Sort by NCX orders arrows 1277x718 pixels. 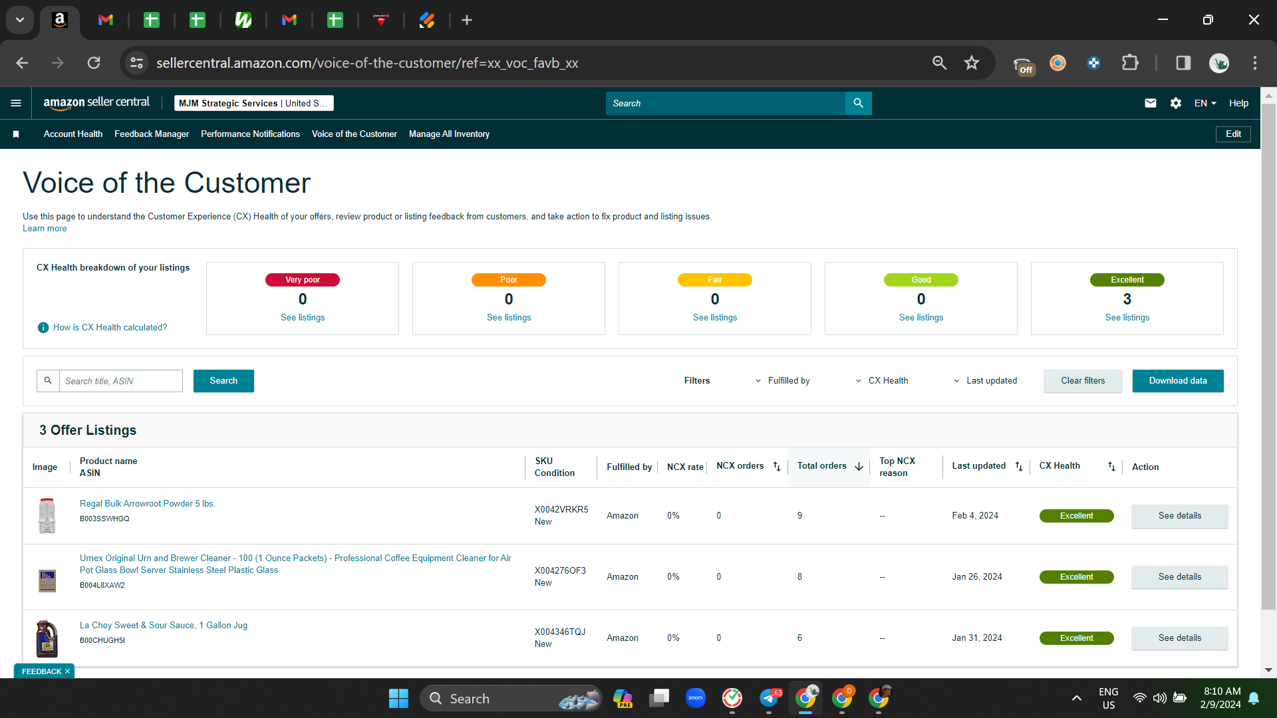776,467
